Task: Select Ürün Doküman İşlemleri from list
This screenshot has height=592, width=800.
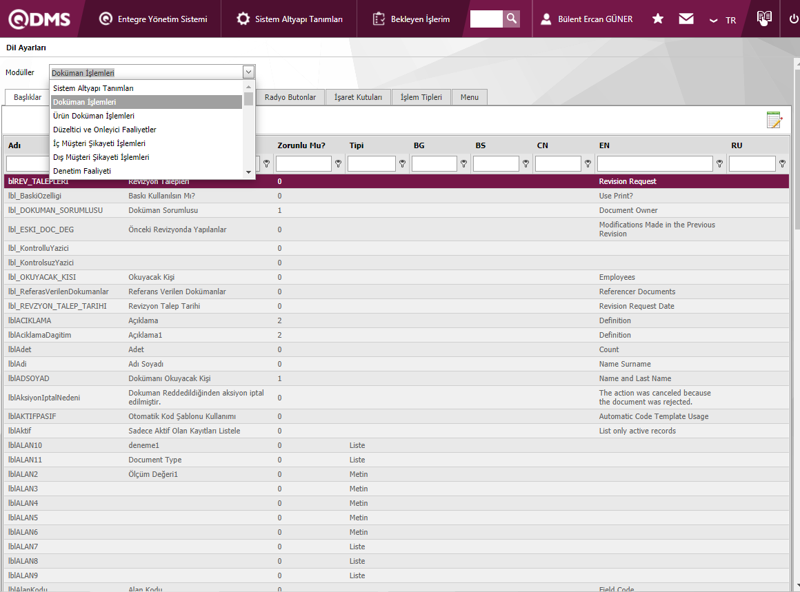Action: click(x=94, y=116)
